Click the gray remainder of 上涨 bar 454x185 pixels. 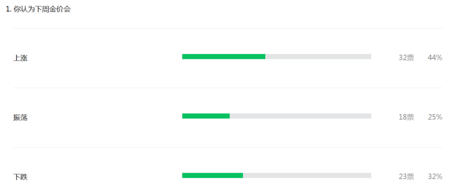coord(318,56)
